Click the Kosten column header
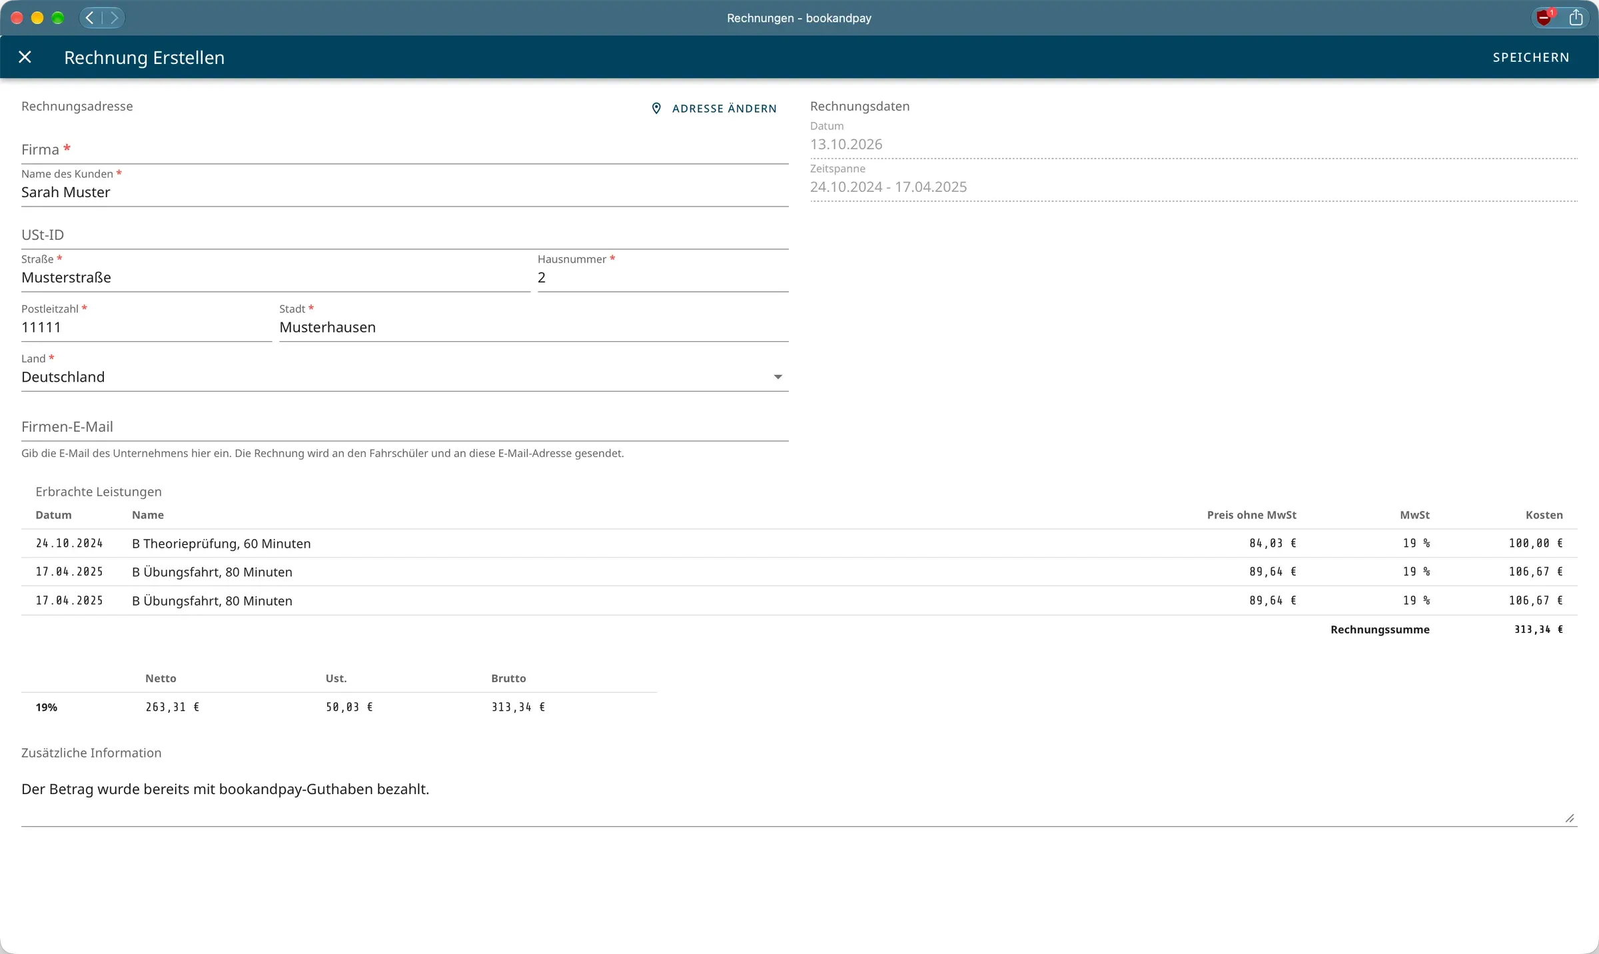The image size is (1599, 954). point(1544,515)
